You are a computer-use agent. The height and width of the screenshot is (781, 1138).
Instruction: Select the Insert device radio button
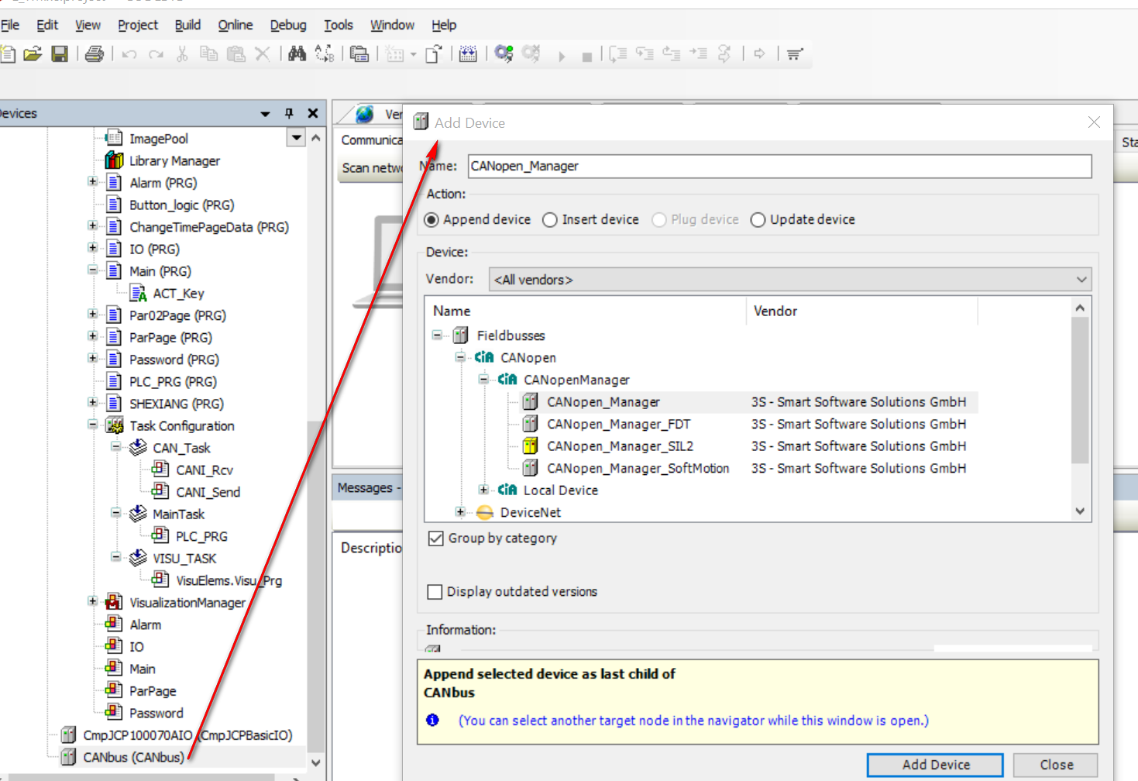[x=549, y=220]
